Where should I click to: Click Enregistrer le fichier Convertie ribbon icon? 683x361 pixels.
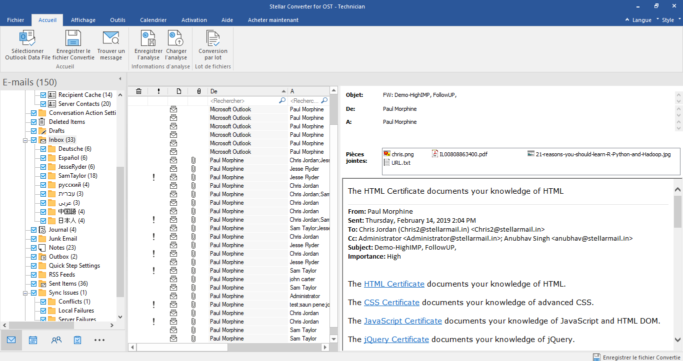tap(73, 39)
